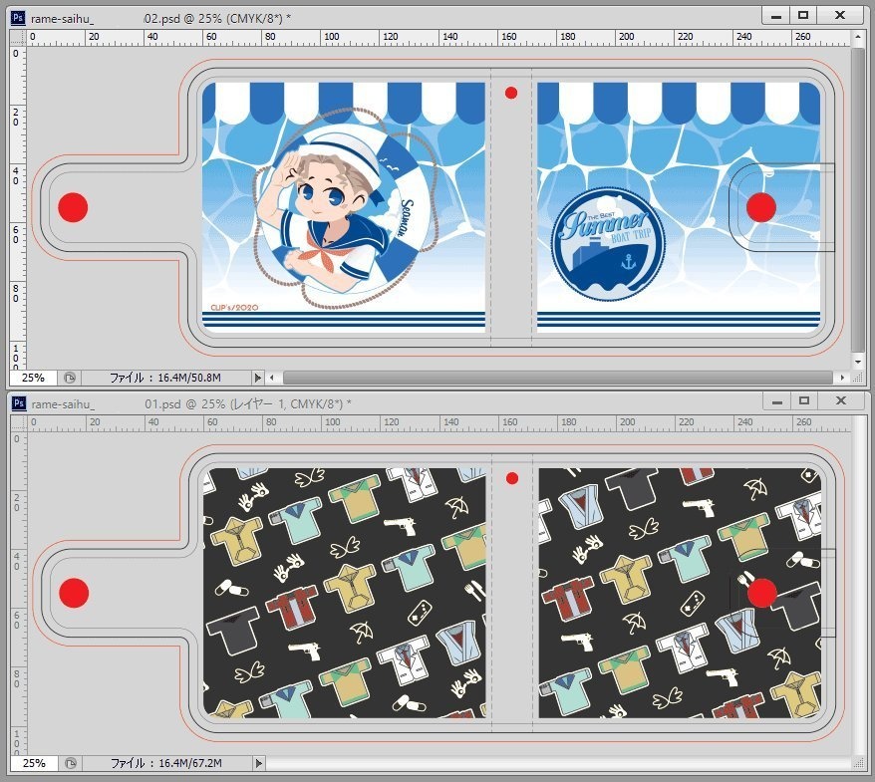Click the right scroll arrow on 02.psd horizontal scrollbar
The image size is (875, 782).
coord(841,378)
